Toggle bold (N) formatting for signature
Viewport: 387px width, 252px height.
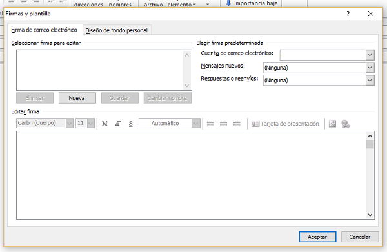[104, 123]
